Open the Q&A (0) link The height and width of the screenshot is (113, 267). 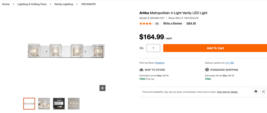click(191, 23)
